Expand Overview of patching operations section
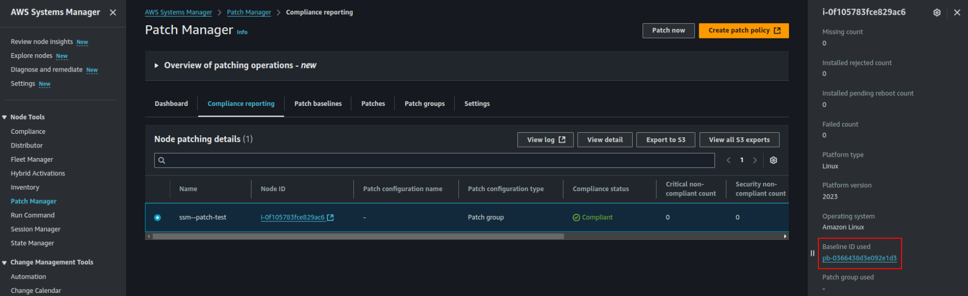Image resolution: width=968 pixels, height=296 pixels. coord(156,65)
